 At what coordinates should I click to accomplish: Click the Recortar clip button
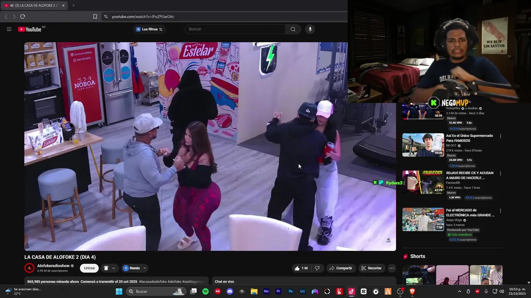371,268
